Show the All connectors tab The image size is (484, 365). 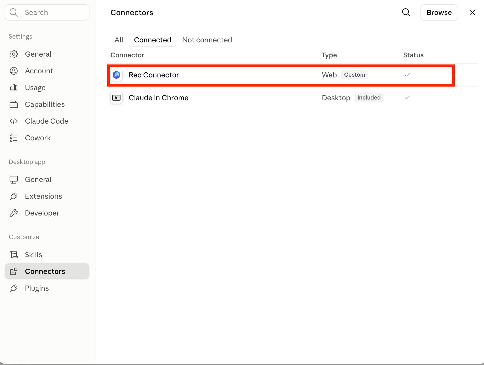[119, 40]
